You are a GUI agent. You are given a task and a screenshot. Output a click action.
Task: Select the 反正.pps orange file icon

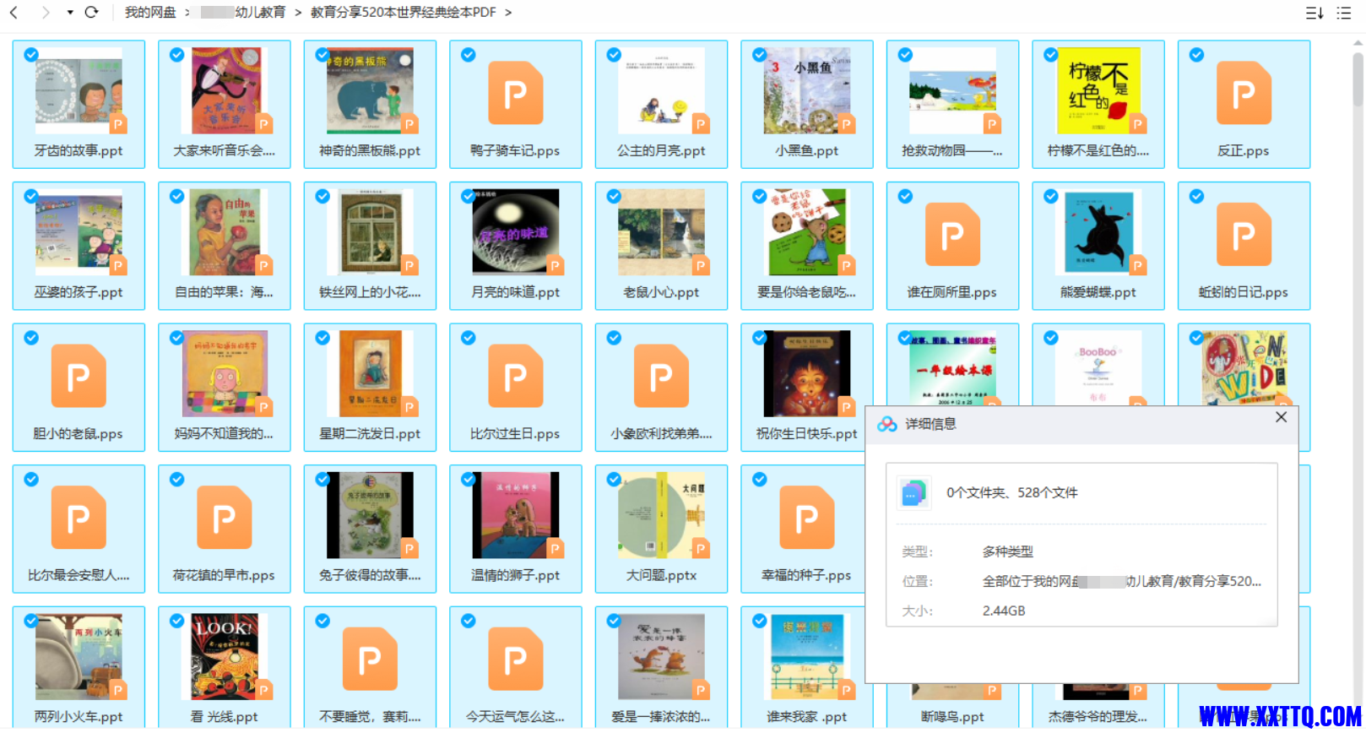[x=1244, y=93]
